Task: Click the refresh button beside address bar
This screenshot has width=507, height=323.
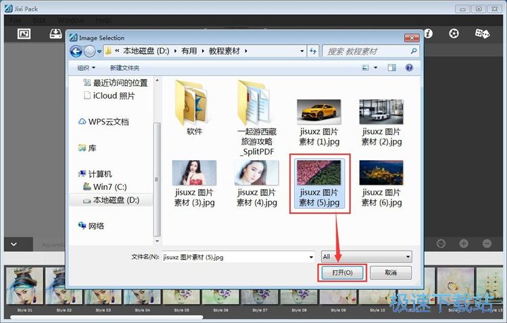Action: [x=313, y=51]
